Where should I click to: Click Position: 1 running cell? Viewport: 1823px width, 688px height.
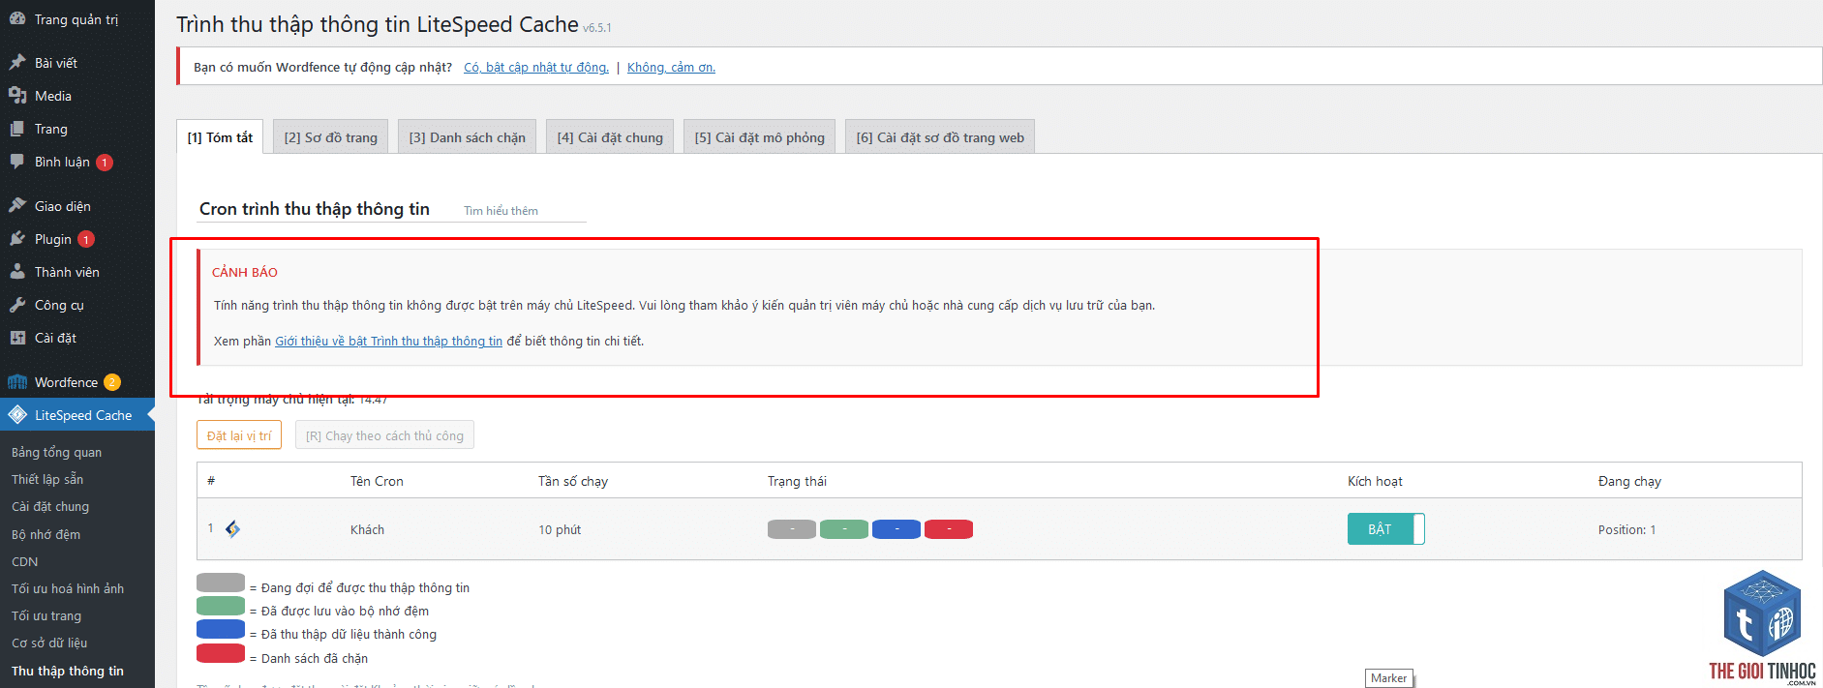pyautogui.click(x=1626, y=529)
